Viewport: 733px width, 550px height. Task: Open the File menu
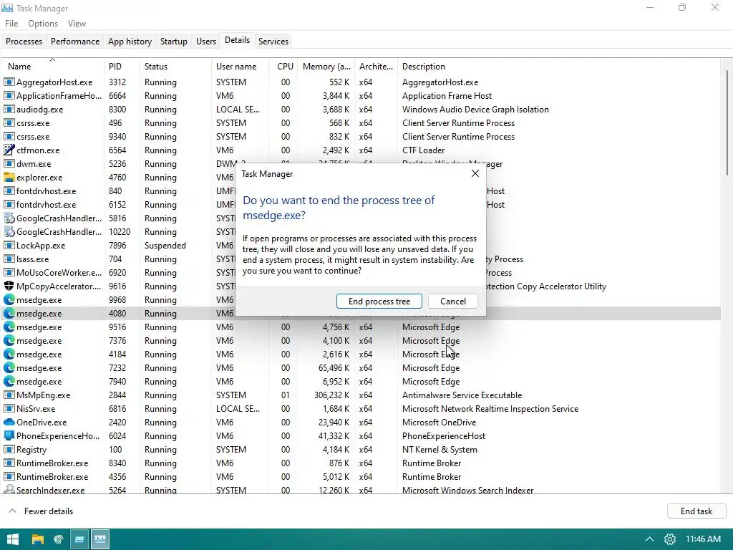[x=11, y=24]
